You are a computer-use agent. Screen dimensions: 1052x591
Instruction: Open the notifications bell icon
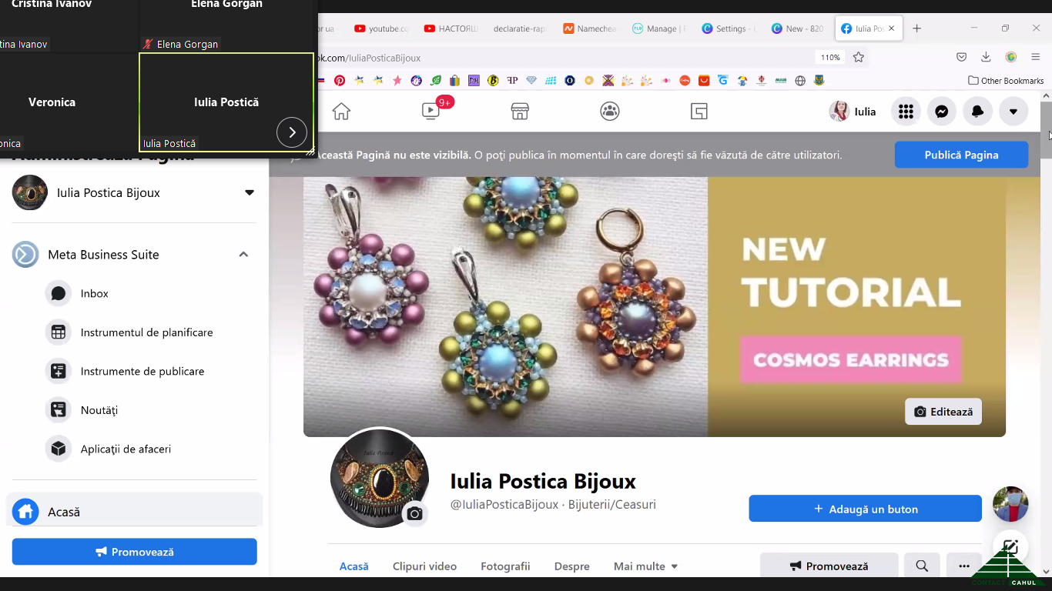tap(977, 112)
